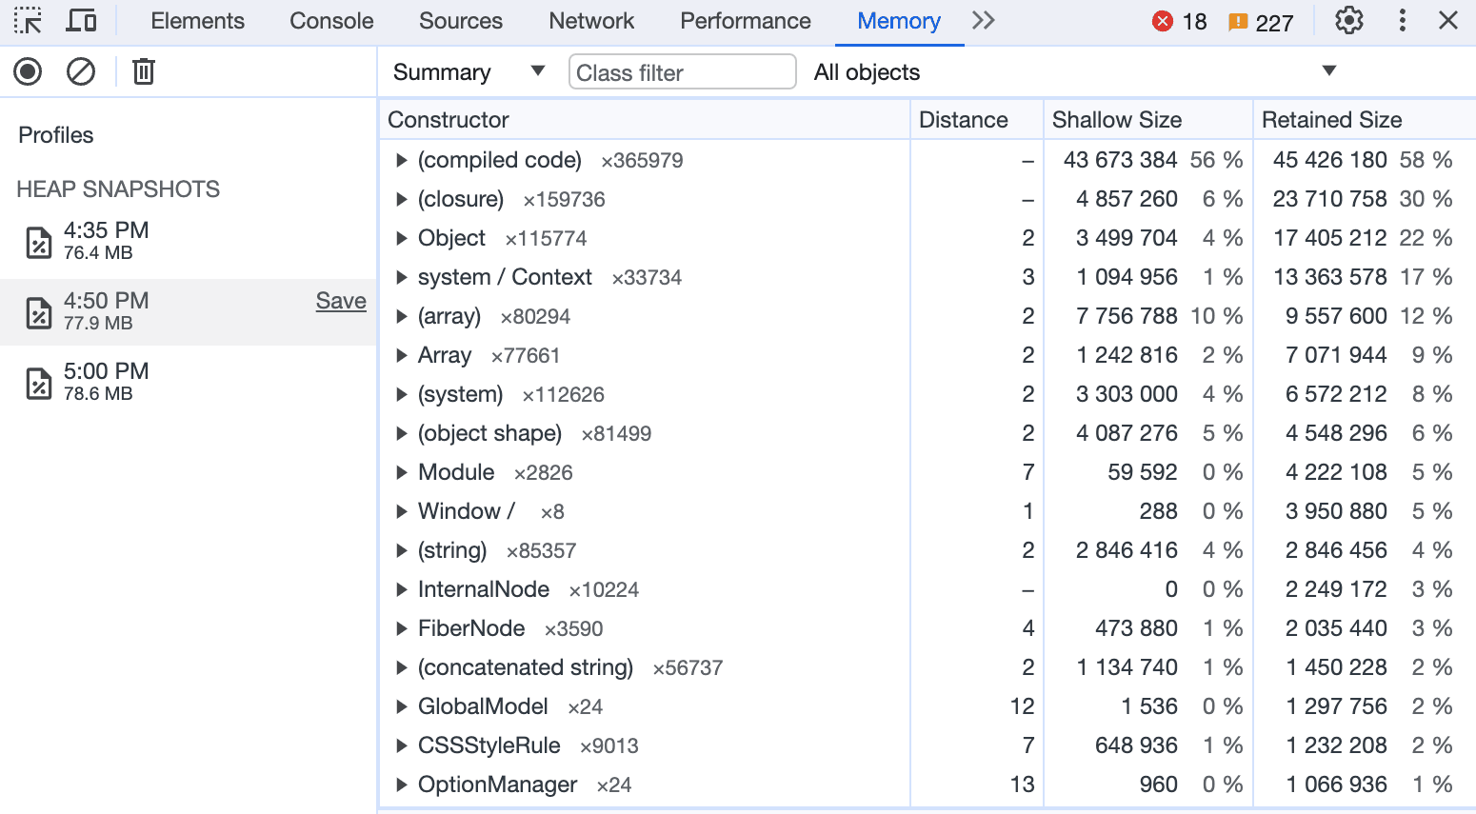
Task: Expand the (concatenated string) row
Action: pos(401,668)
